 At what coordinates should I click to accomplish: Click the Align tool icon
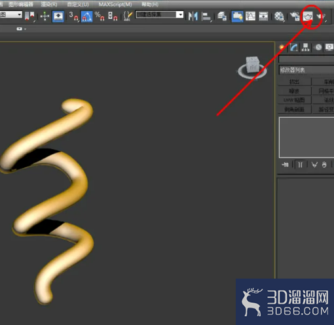click(206, 16)
